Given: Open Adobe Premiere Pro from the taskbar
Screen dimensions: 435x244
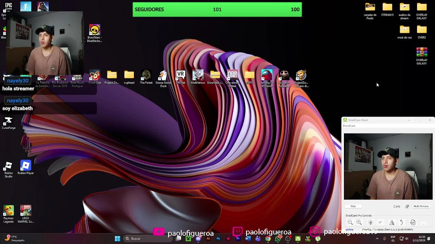Looking at the screenshot, I should click(x=238, y=239).
